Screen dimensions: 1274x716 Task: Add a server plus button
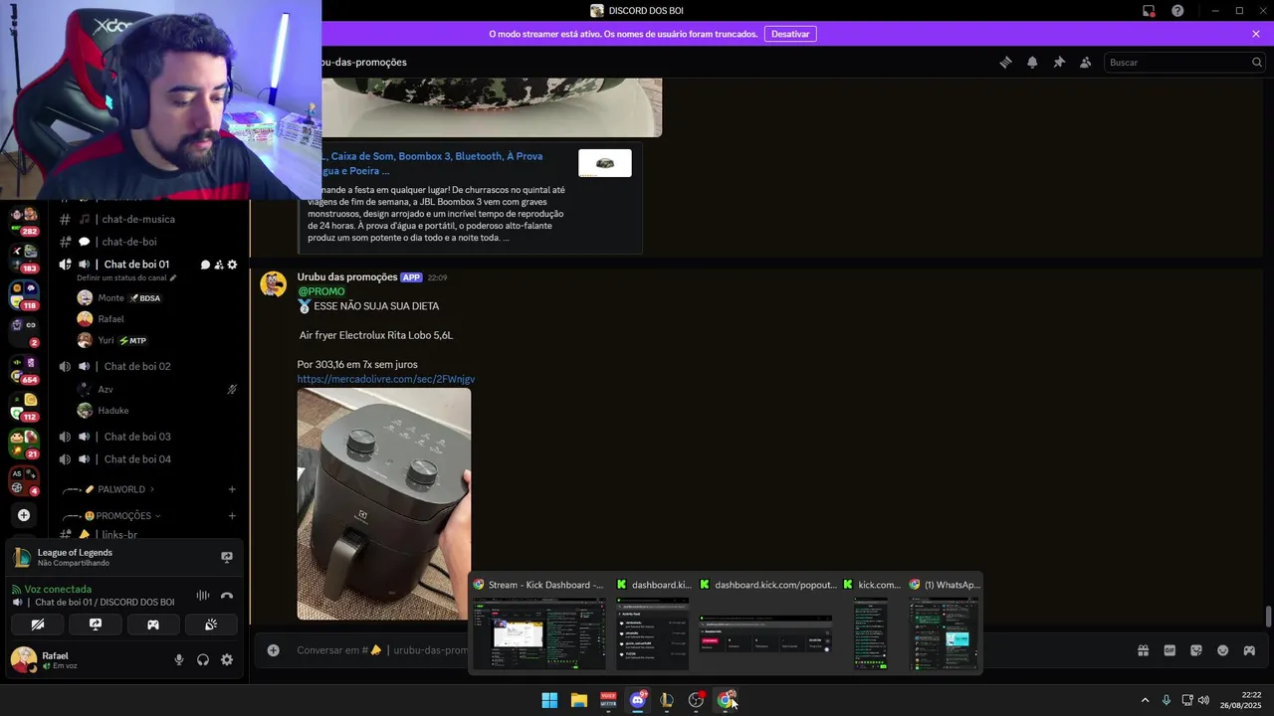tap(24, 515)
